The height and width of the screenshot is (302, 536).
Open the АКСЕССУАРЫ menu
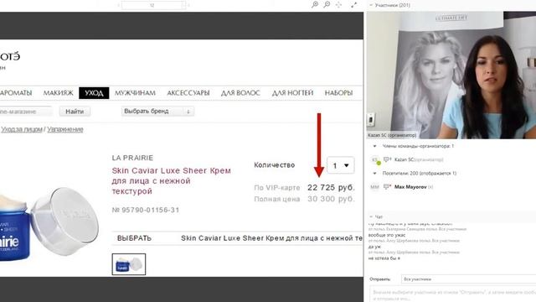click(188, 93)
